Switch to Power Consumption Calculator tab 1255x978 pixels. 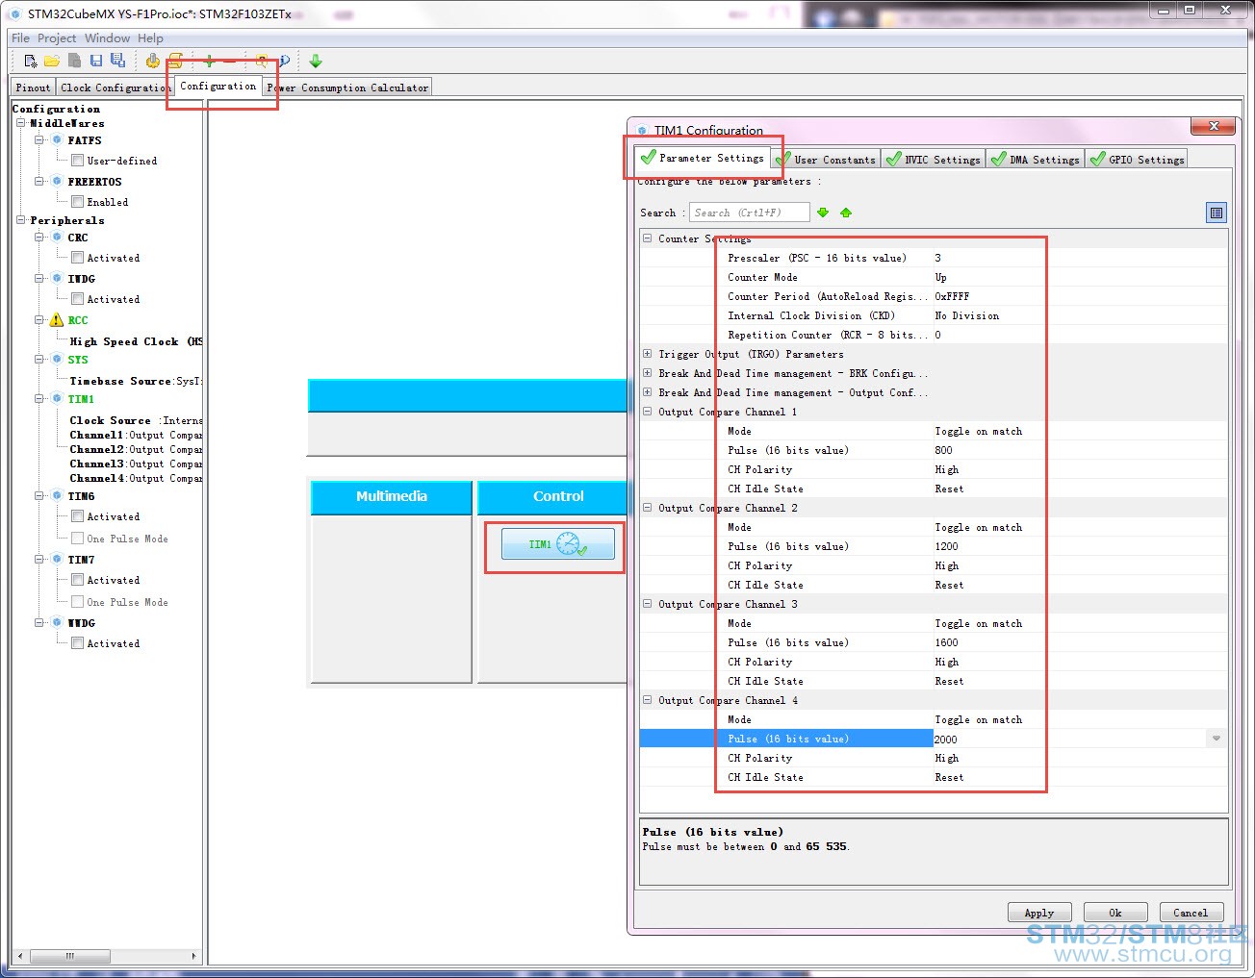click(x=347, y=88)
